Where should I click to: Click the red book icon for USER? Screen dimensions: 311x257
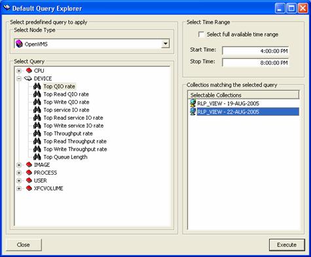(x=29, y=180)
